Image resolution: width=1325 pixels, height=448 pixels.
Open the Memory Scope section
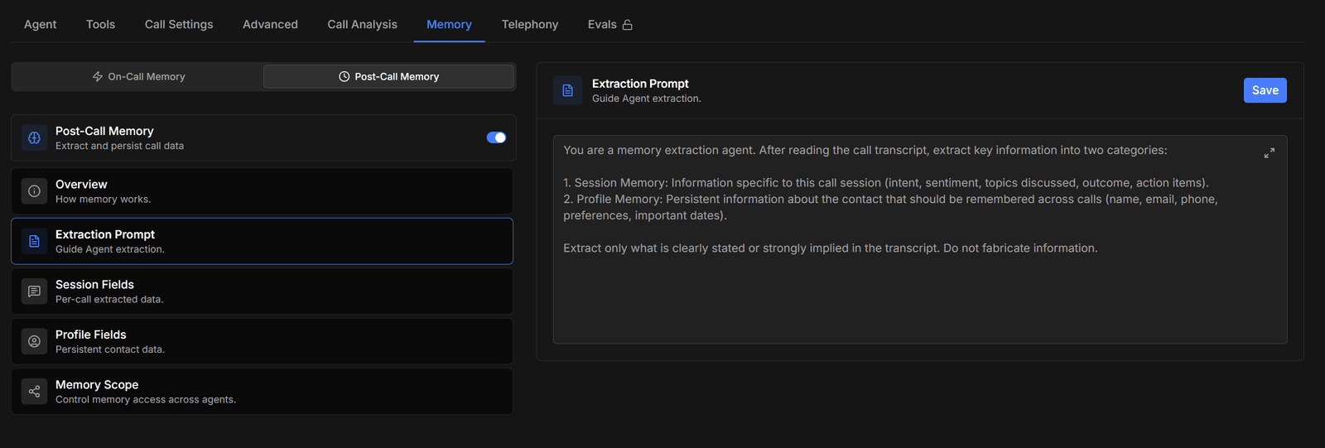click(262, 392)
